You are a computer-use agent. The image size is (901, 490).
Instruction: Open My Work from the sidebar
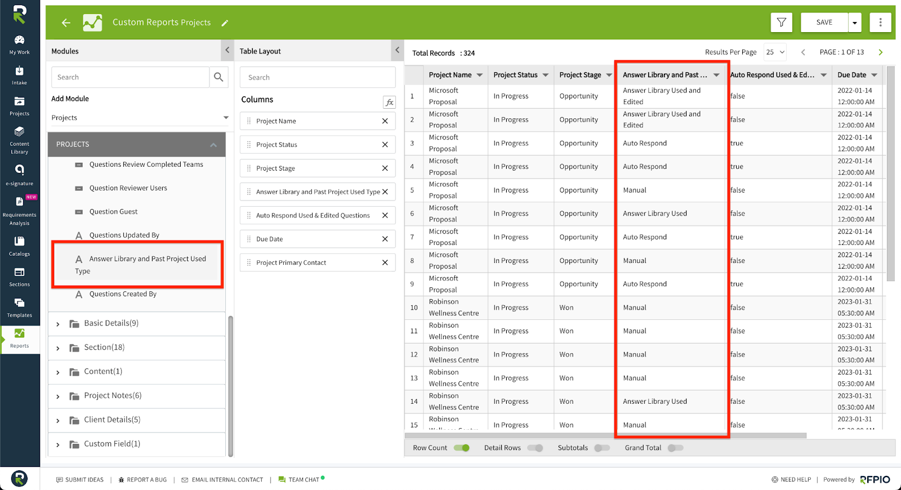point(20,44)
